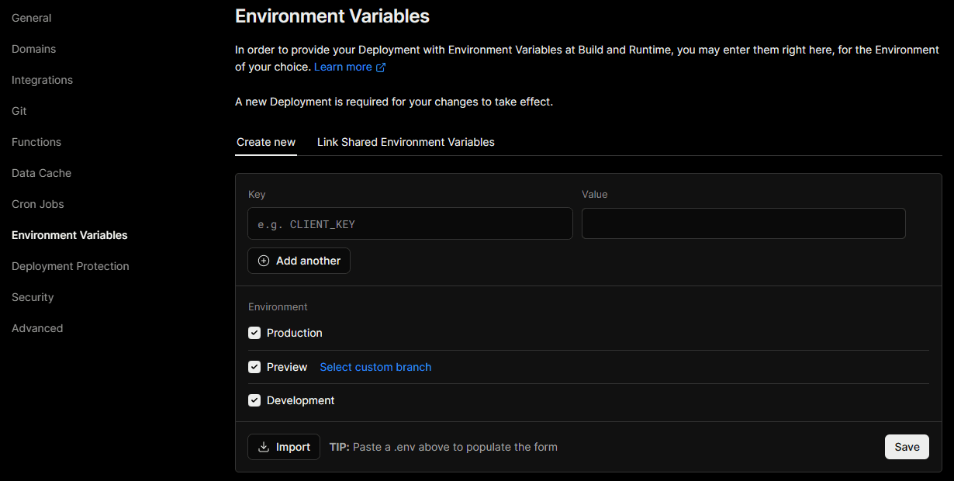The height and width of the screenshot is (481, 954).
Task: Focus the Key input field
Action: click(x=410, y=223)
